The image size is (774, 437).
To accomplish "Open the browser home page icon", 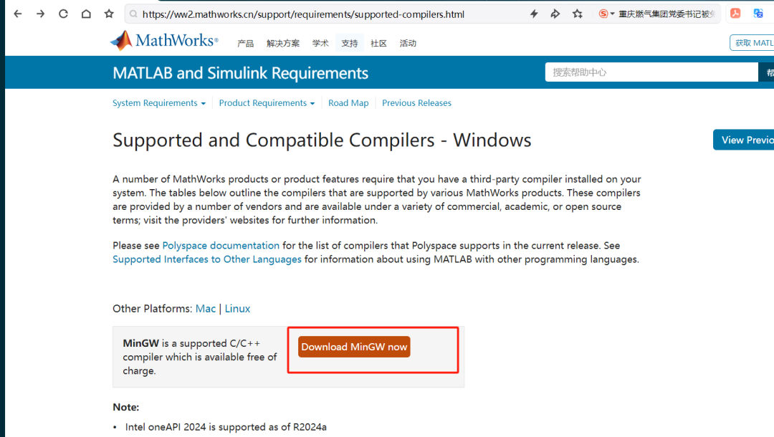I will tap(86, 14).
